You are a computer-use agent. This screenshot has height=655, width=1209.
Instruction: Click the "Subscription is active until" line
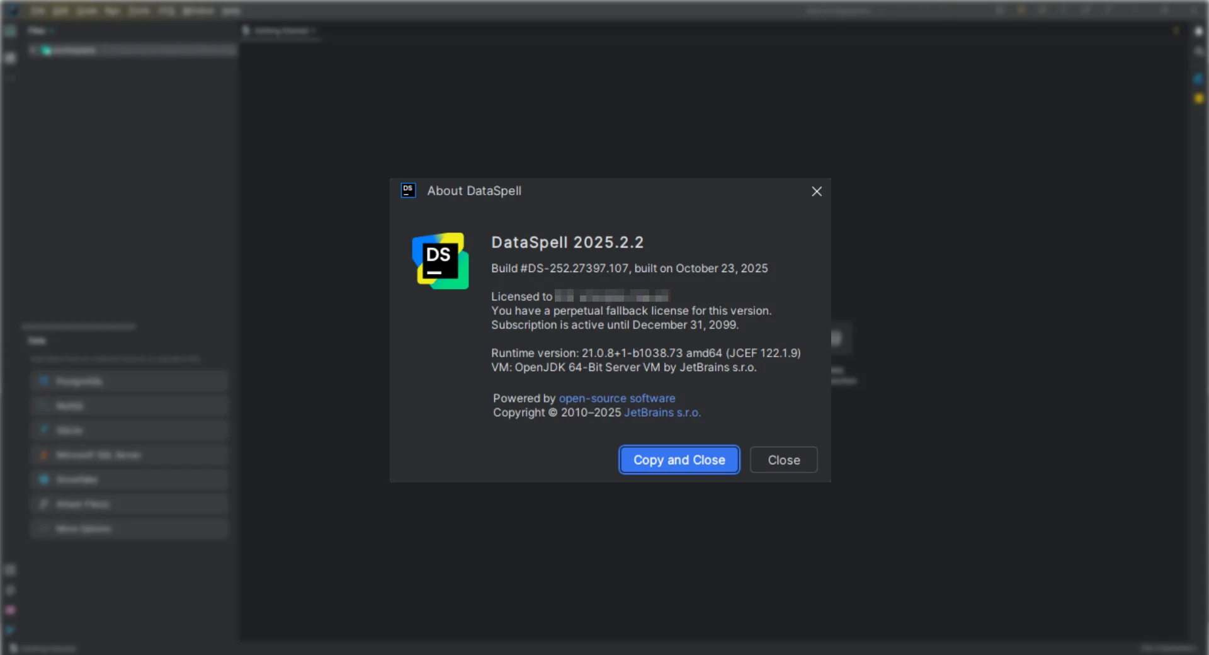pos(615,325)
